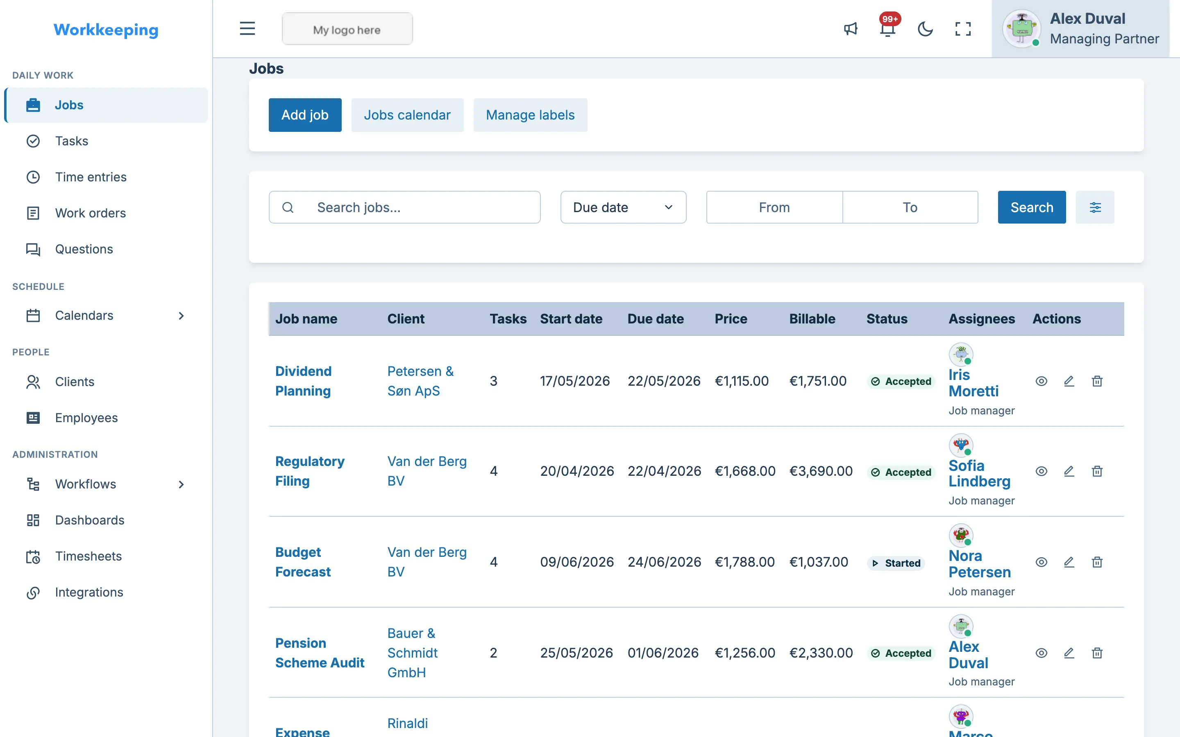Edit the Dividend Planning job
Viewport: 1180px width, 737px height.
[1069, 381]
